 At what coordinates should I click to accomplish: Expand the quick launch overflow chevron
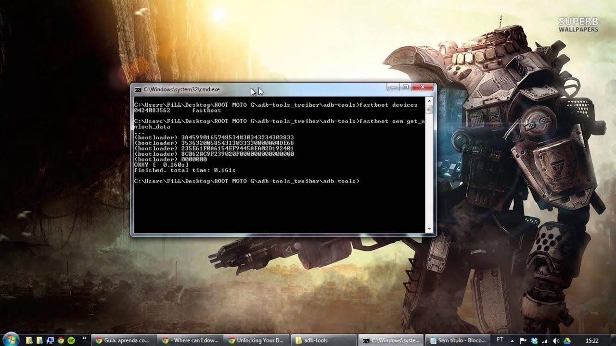[x=84, y=338]
